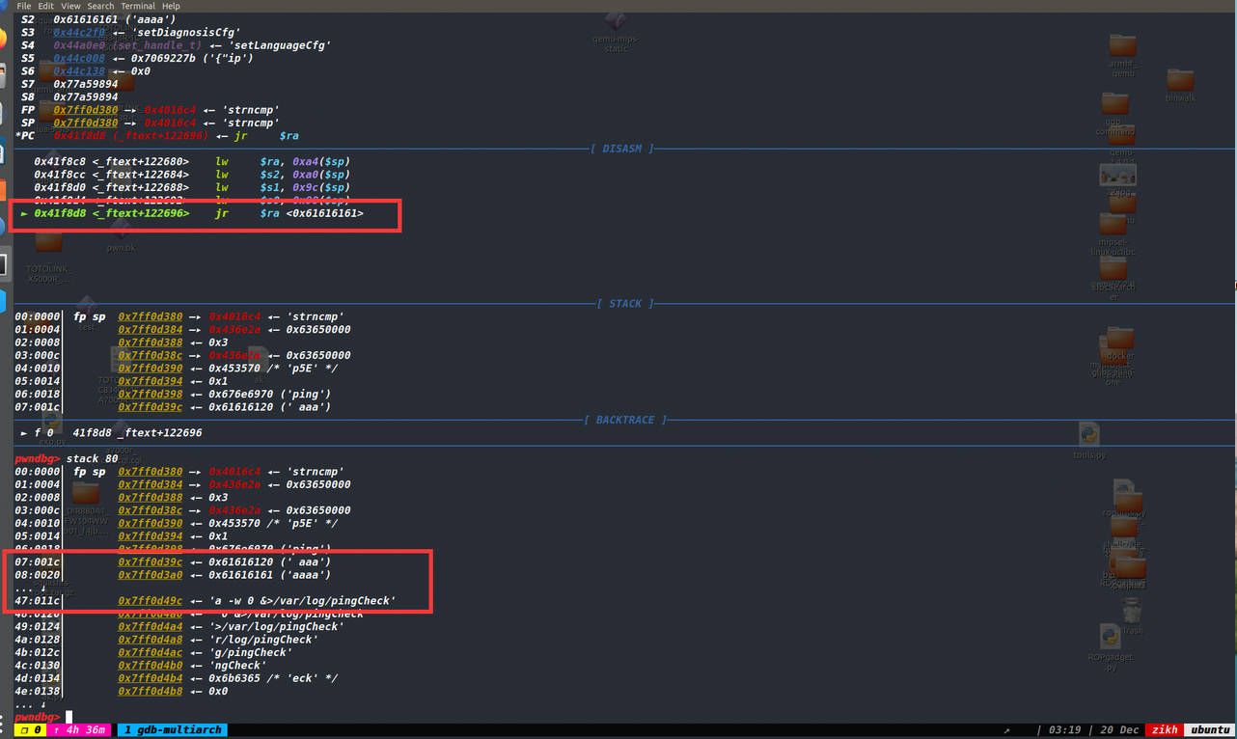Open the pwn.bk desktop file
The image size is (1237, 739).
coord(121,236)
